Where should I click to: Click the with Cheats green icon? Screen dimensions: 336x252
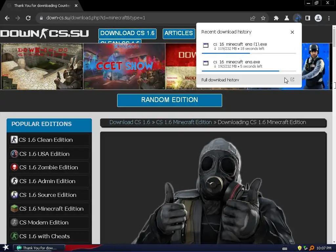[14, 236]
